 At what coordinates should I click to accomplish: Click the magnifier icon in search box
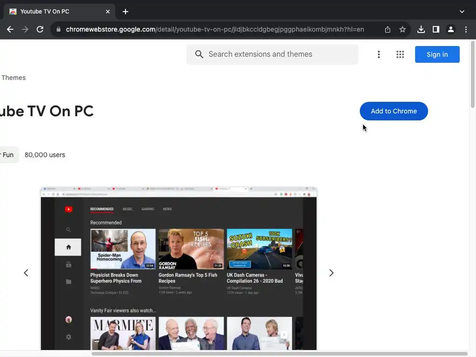(199, 54)
